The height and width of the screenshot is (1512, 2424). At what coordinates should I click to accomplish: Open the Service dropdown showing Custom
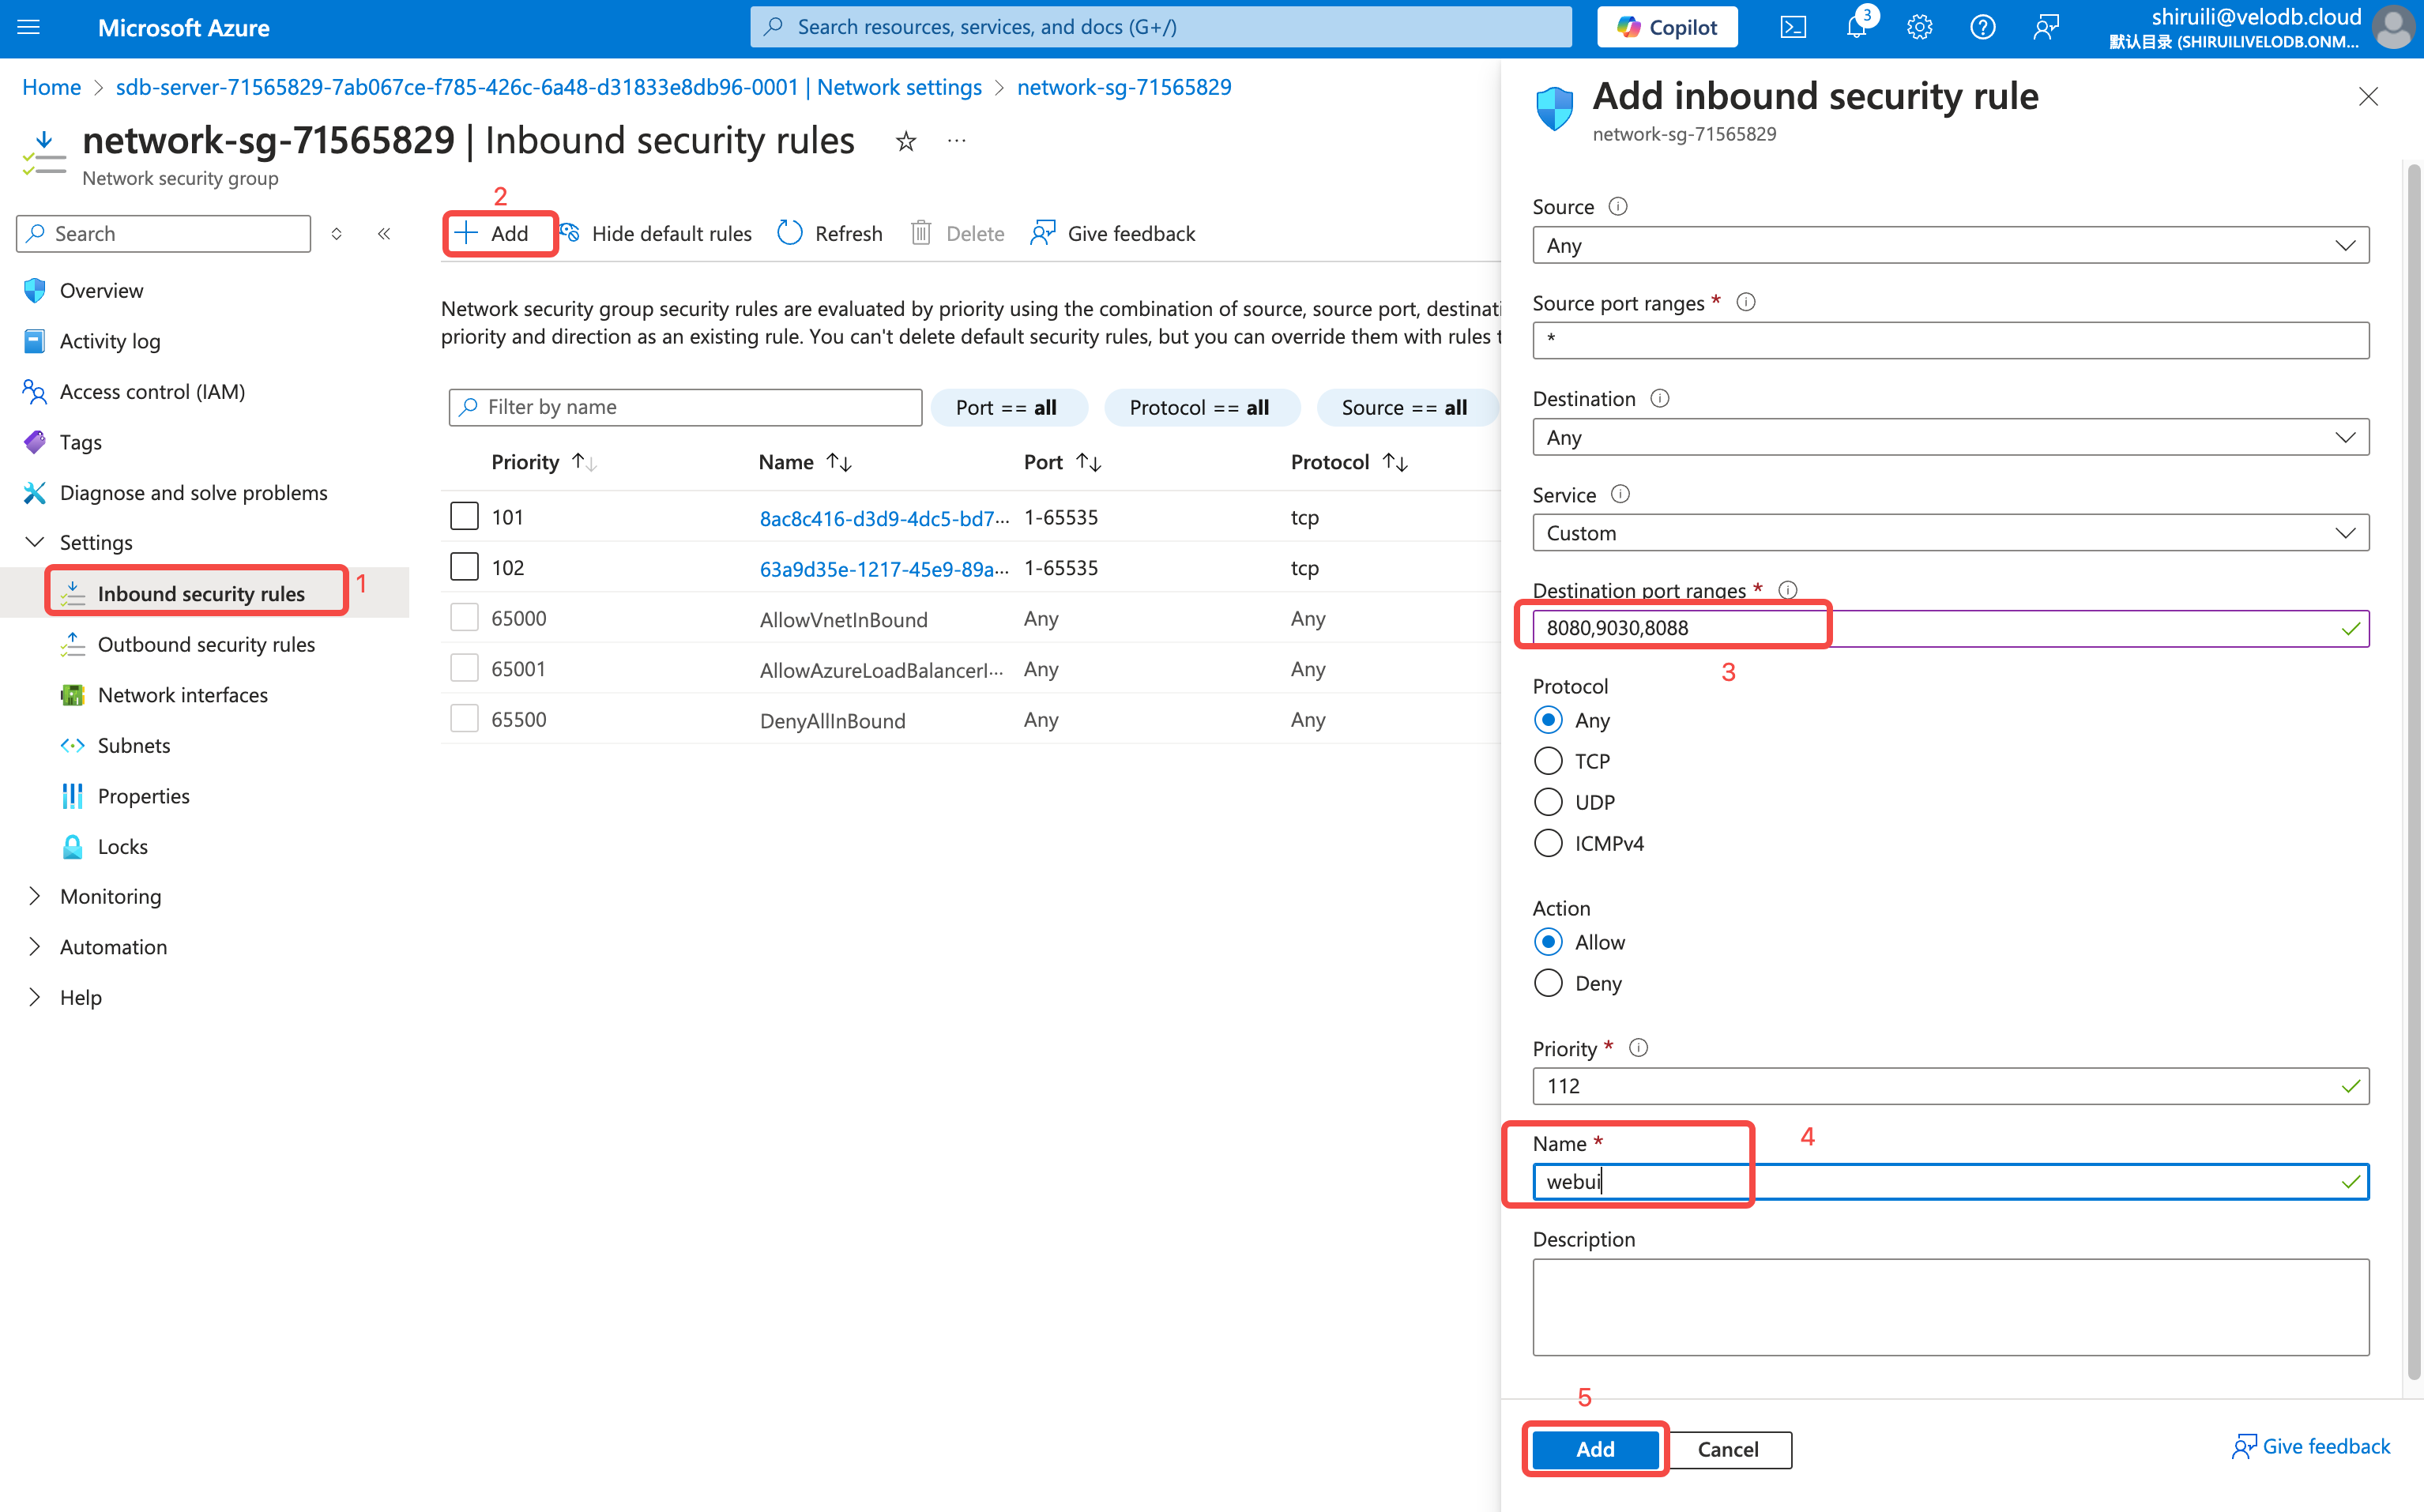tap(1949, 533)
